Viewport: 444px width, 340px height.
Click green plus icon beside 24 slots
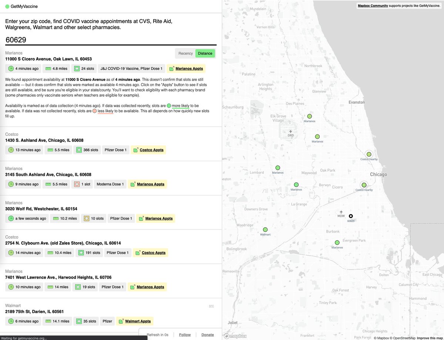point(77,69)
